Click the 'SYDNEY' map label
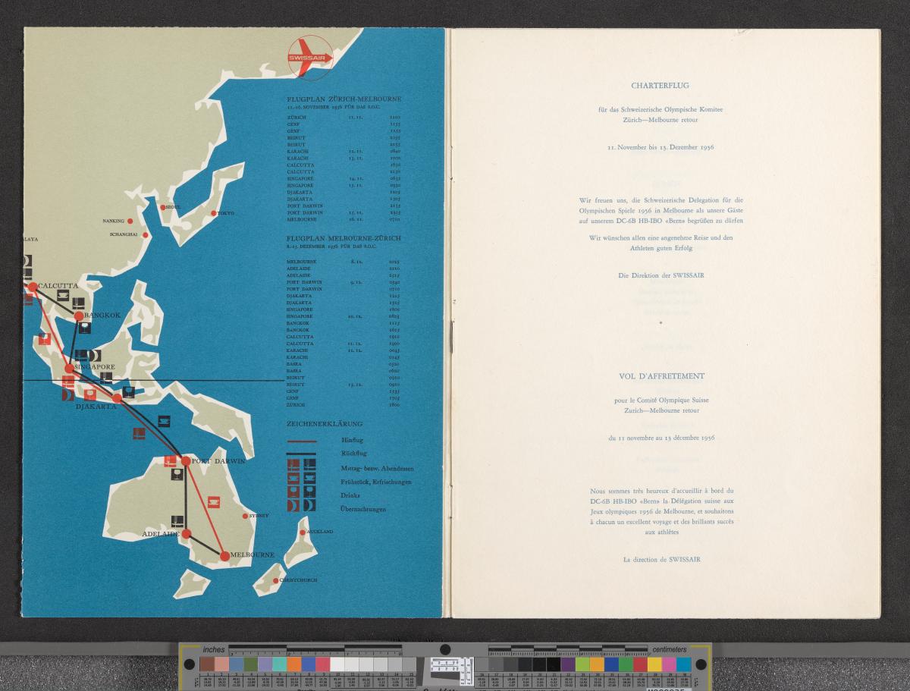910x691 pixels. (258, 515)
